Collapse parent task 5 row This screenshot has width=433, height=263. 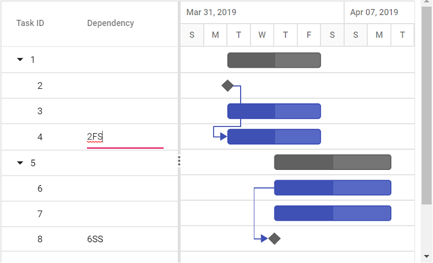coord(20,163)
